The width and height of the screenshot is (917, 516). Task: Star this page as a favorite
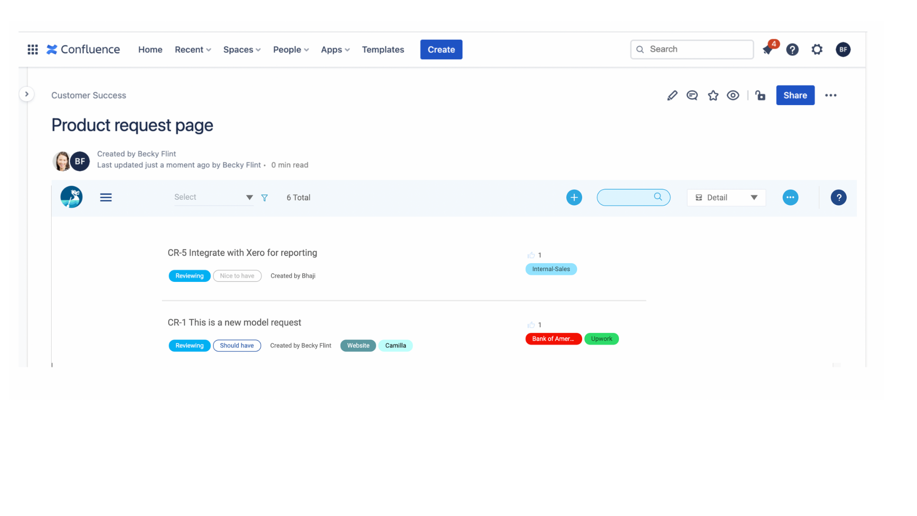[713, 95]
